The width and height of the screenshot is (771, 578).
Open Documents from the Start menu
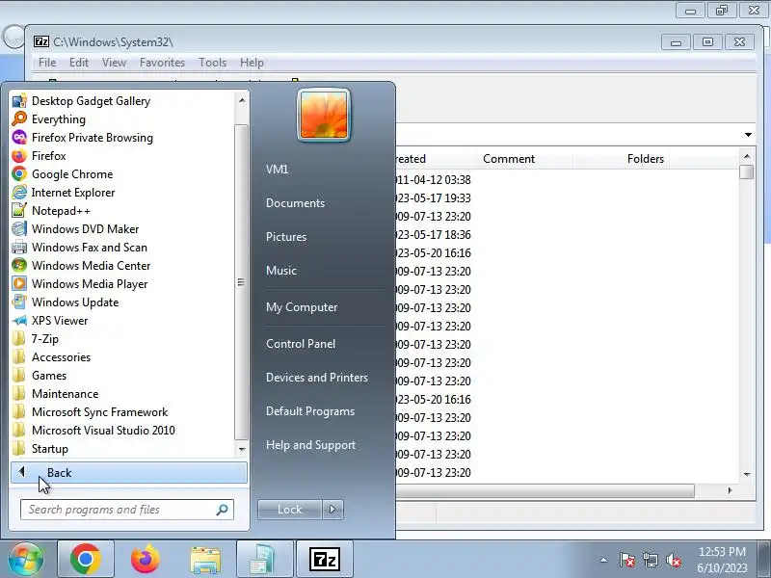pyautogui.click(x=295, y=203)
